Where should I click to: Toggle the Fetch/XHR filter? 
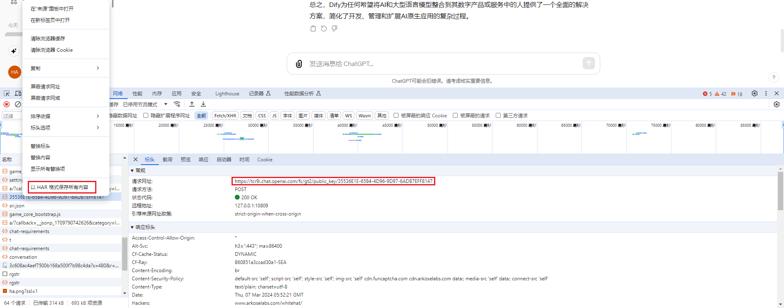point(225,116)
